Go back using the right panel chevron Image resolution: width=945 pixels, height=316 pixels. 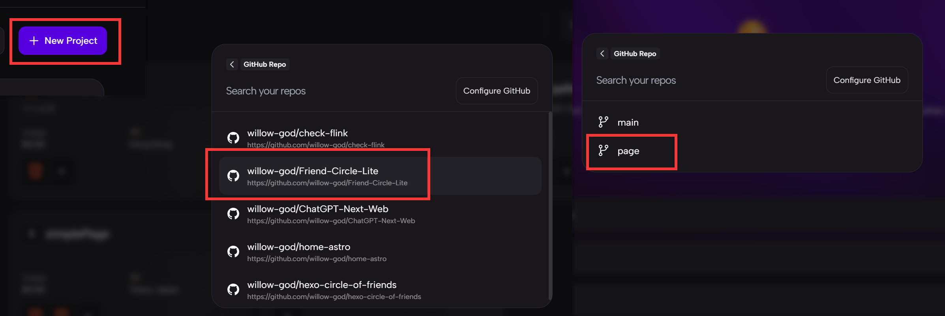click(x=602, y=54)
